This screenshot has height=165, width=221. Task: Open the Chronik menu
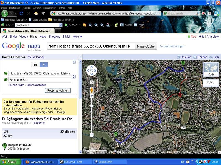point(37,8)
